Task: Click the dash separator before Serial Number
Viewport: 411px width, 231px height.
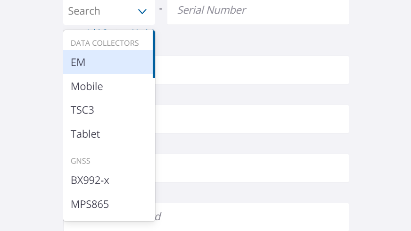Action: coord(161,8)
